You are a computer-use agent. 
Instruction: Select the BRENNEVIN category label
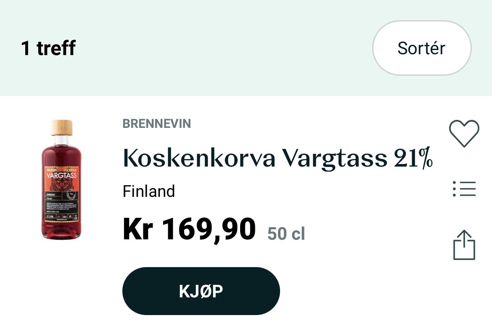pyautogui.click(x=156, y=124)
